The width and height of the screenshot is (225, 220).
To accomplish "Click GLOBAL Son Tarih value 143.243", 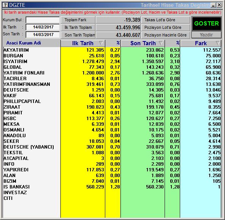I will click(x=155, y=67).
